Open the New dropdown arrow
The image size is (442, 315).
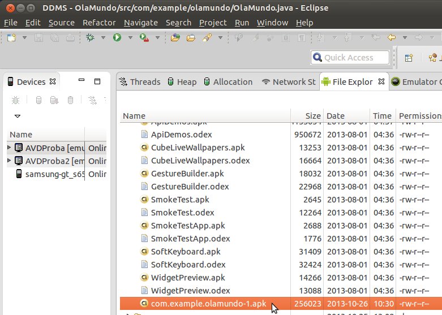click(24, 37)
